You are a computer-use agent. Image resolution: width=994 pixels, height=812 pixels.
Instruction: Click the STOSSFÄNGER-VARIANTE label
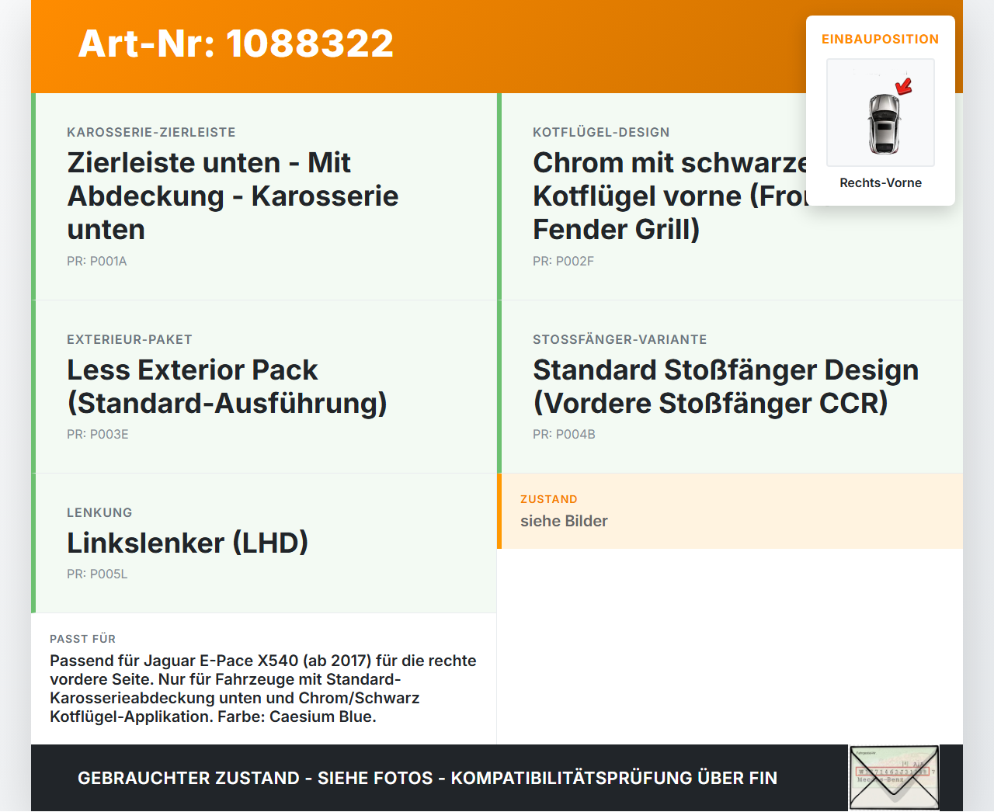click(x=620, y=339)
